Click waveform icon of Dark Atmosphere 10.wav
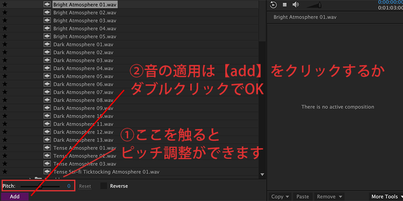Viewport: 403px width, 201px height. pyautogui.click(x=47, y=116)
